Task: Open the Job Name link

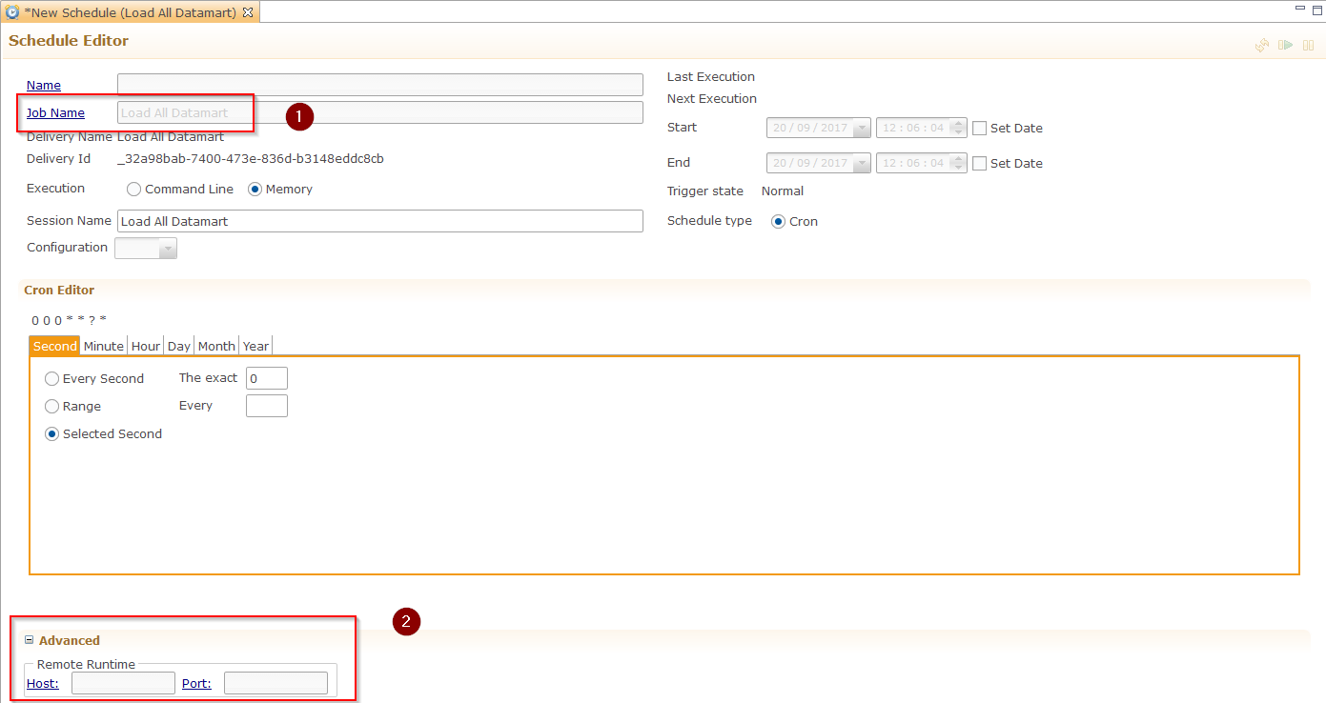Action: pos(55,112)
